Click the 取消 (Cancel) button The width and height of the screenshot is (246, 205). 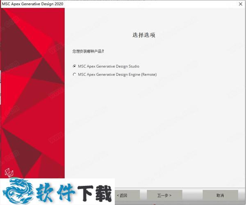click(220, 196)
